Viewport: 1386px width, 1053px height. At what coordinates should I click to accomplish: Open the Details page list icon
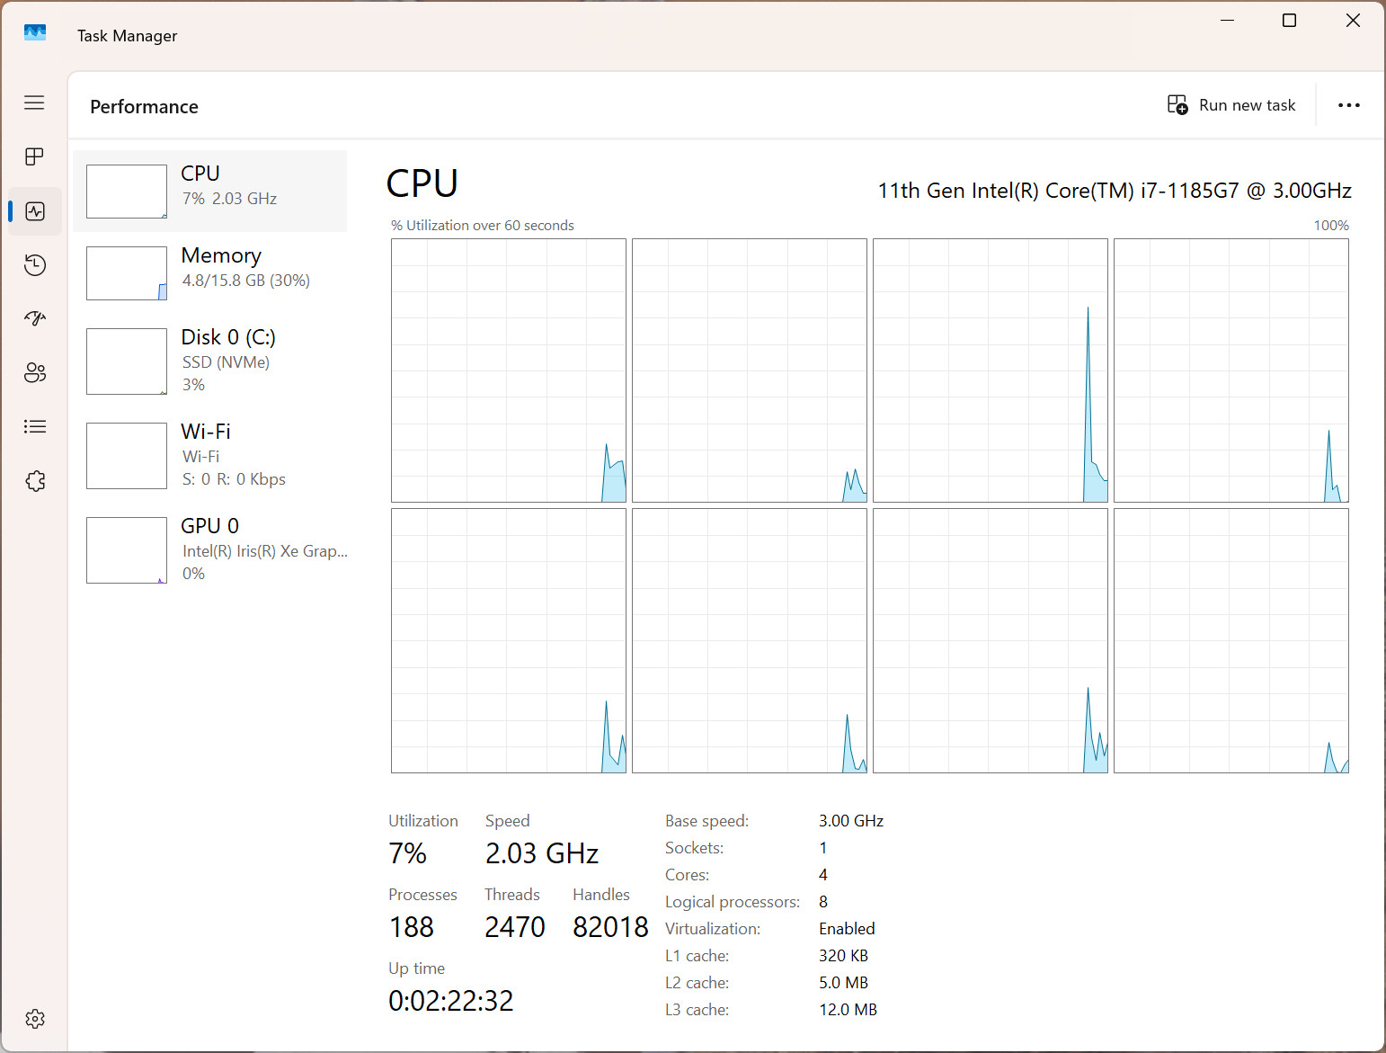click(35, 426)
